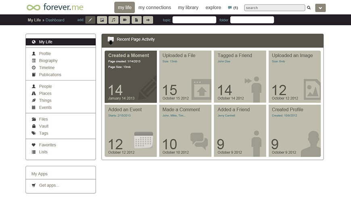Expand the account dropdown arrow button
The height and width of the screenshot is (211, 351).
point(320,8)
